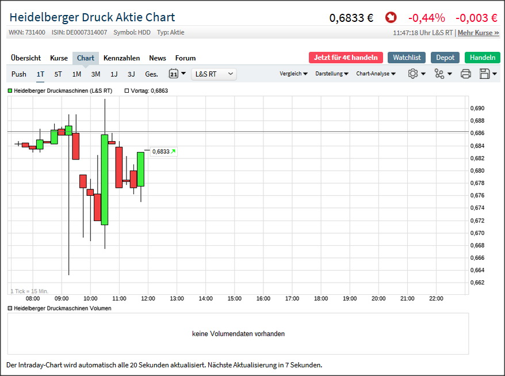Open chart settings gear icon
This screenshot has width=505, height=376.
[412, 74]
